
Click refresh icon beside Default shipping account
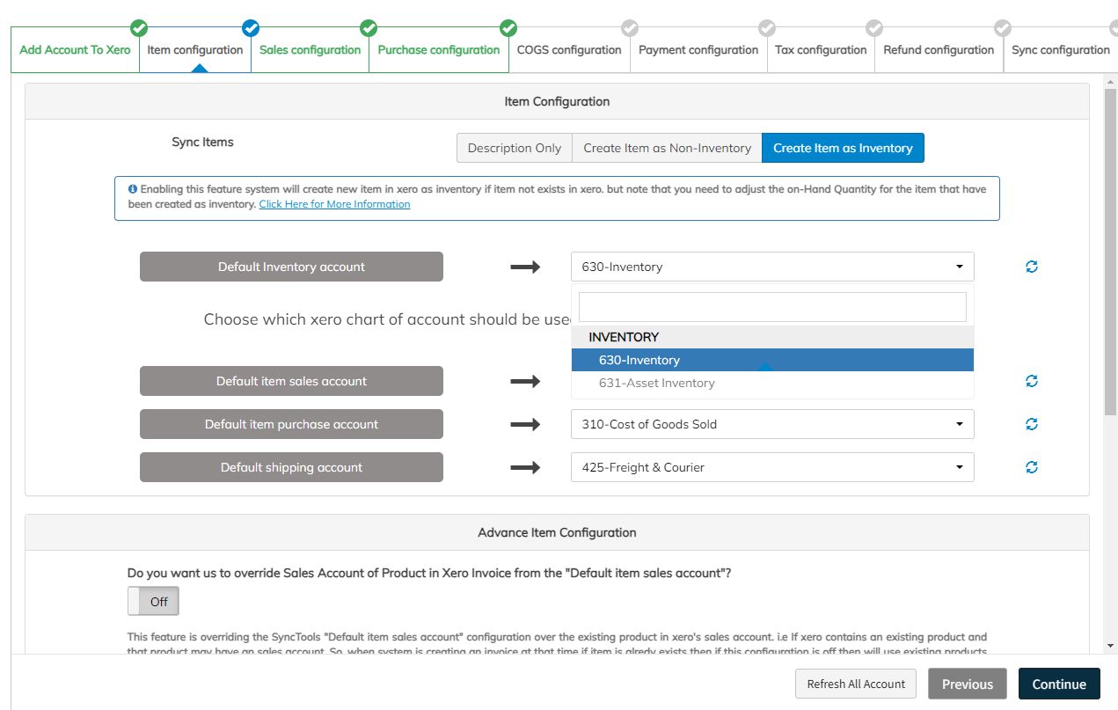tap(1032, 467)
